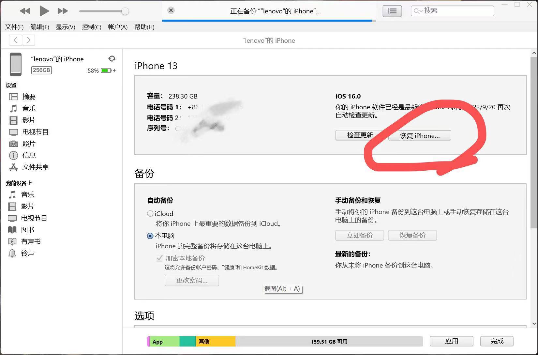This screenshot has height=355, width=538.
Task: Open the 控制(C) menu
Action: click(x=91, y=27)
